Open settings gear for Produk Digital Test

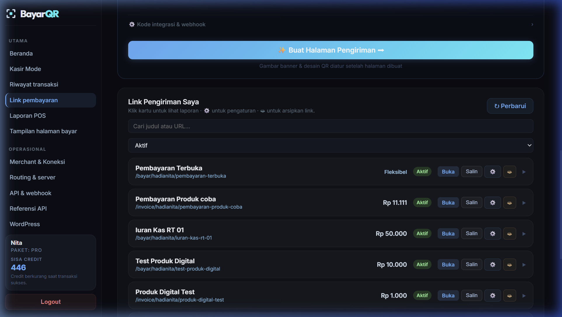pyautogui.click(x=493, y=296)
